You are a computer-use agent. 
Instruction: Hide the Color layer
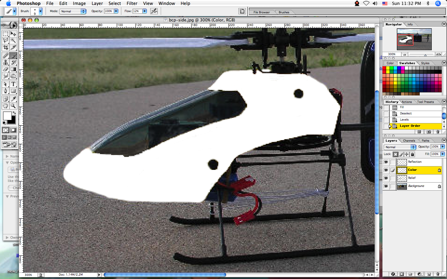386,170
